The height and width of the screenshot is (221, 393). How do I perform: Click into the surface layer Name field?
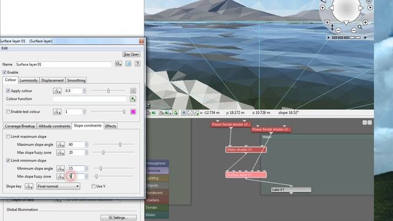coord(63,64)
